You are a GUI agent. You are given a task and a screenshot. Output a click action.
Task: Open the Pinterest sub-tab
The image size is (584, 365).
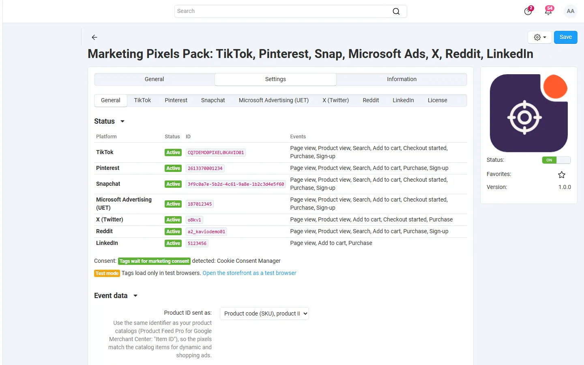pyautogui.click(x=176, y=101)
